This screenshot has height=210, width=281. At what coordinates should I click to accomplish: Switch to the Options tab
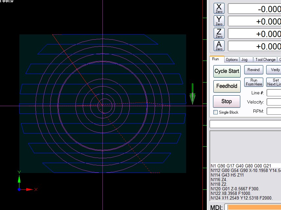[231, 60]
